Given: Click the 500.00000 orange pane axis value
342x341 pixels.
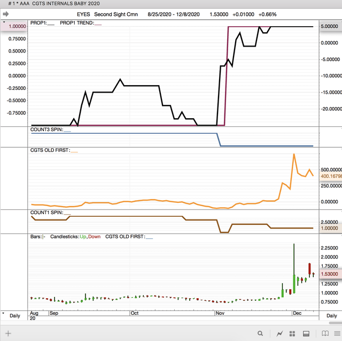Looking at the screenshot, I should tap(331, 170).
